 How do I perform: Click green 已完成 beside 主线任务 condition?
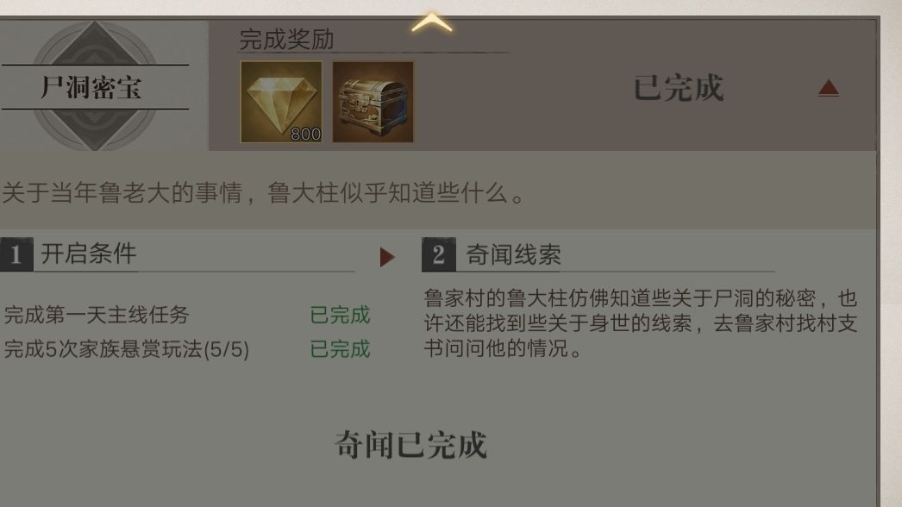point(340,315)
